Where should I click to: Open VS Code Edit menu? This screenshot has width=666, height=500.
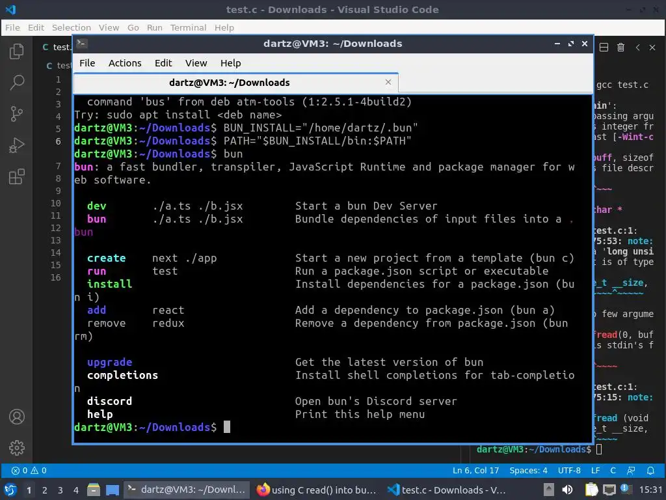click(x=36, y=27)
